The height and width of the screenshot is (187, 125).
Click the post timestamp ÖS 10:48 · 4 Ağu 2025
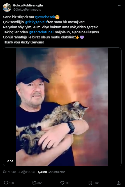click(x=19, y=172)
